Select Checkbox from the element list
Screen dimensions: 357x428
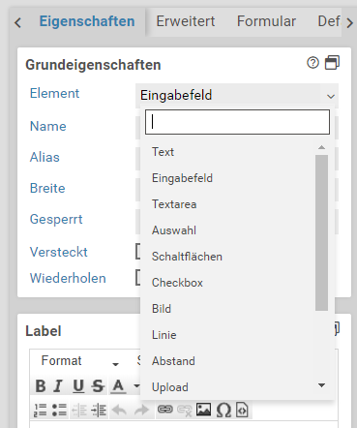(177, 283)
